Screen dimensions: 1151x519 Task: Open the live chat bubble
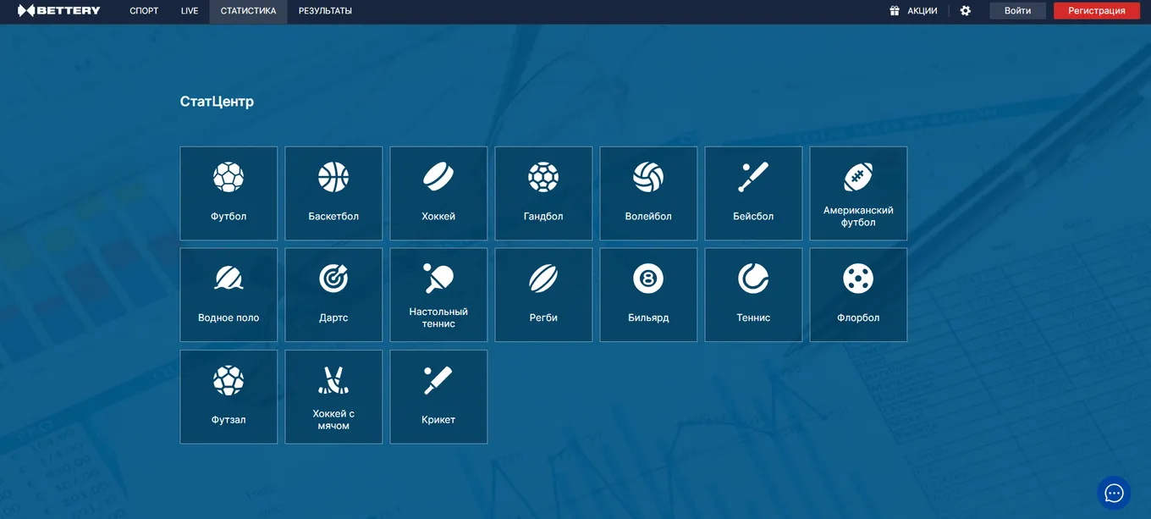[1114, 493]
